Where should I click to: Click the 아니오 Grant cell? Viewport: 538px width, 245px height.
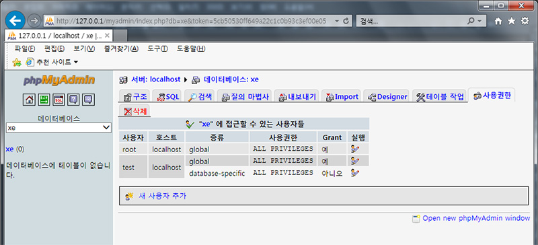click(332, 173)
